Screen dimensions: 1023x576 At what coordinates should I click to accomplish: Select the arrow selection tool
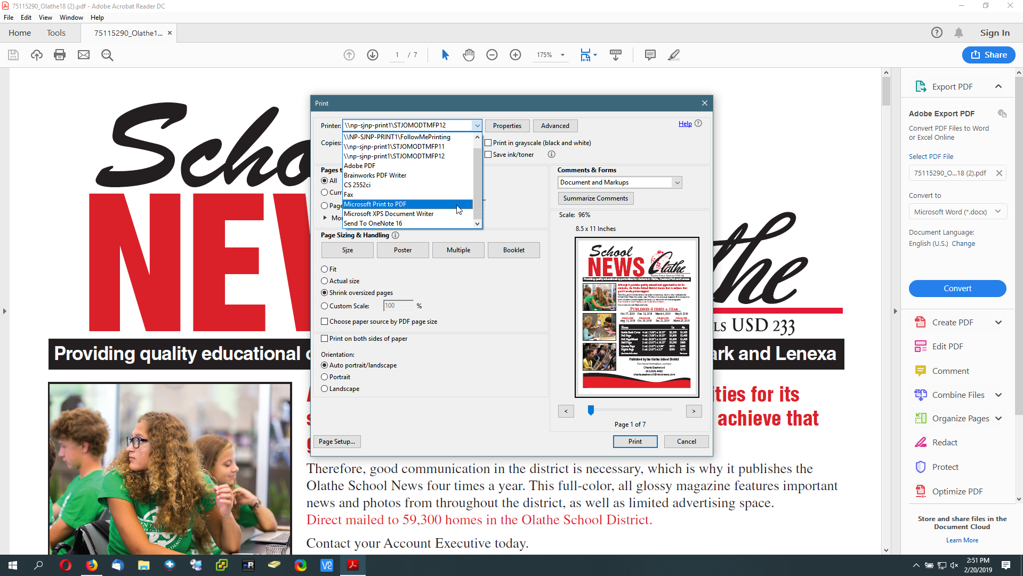(x=445, y=55)
